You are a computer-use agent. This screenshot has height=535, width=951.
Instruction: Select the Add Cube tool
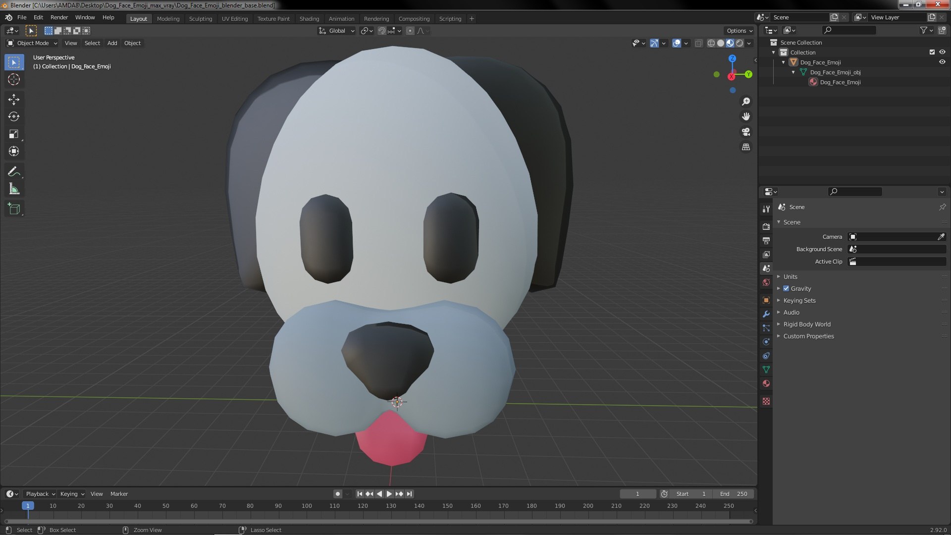(x=14, y=209)
